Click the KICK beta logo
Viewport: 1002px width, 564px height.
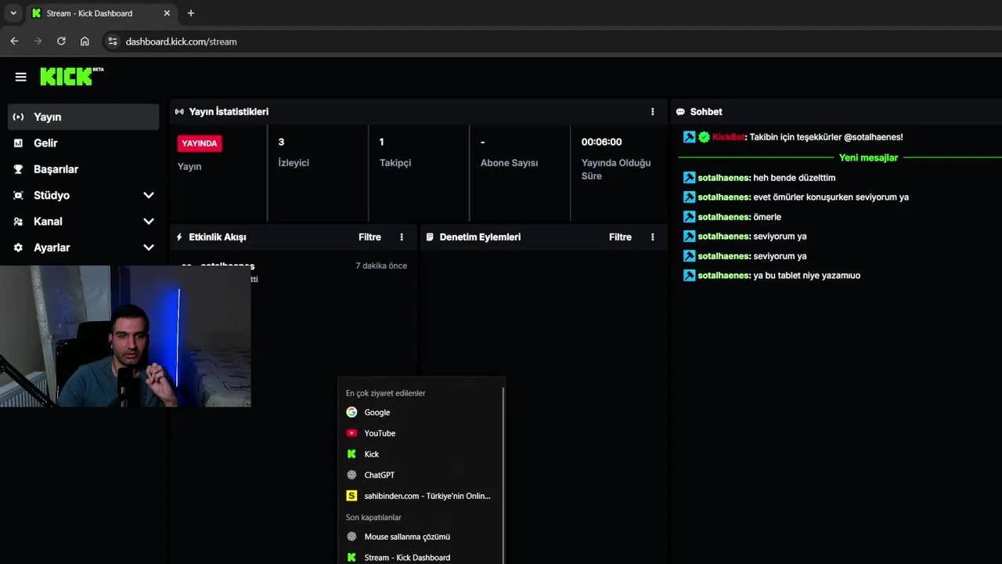(x=71, y=76)
